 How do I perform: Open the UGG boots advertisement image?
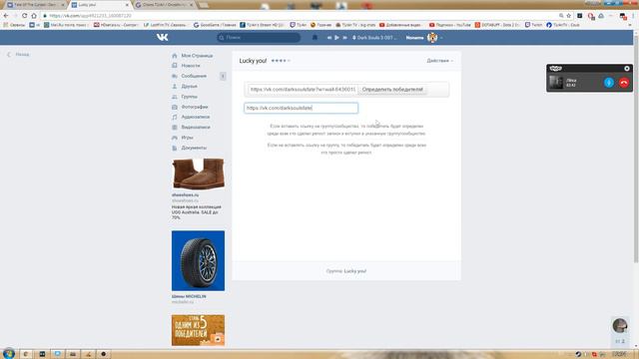[x=198, y=174]
